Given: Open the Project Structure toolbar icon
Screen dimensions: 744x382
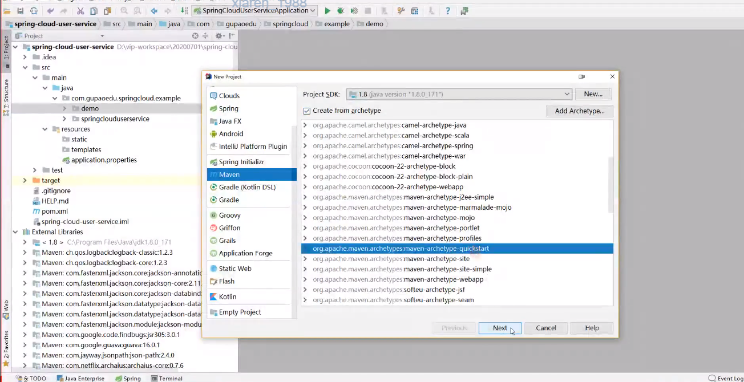Looking at the screenshot, I should coord(414,11).
